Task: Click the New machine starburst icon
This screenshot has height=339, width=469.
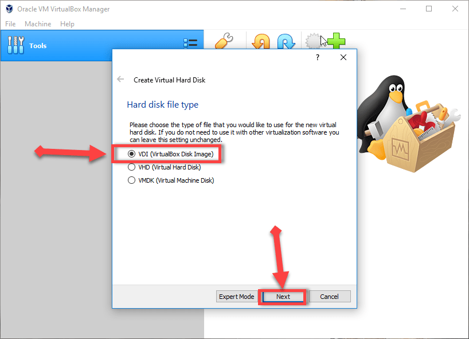Action: click(314, 42)
